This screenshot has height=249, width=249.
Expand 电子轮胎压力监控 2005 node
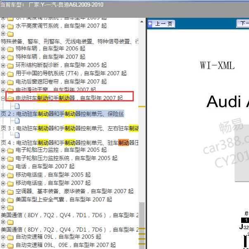[x=3, y=150]
